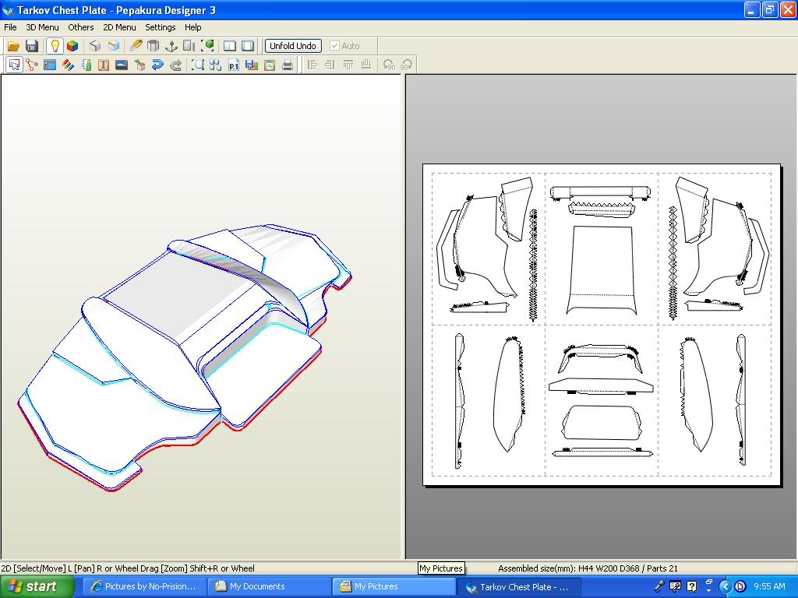798x598 pixels.
Task: Toggle the colored cube texture icon
Action: click(x=72, y=46)
